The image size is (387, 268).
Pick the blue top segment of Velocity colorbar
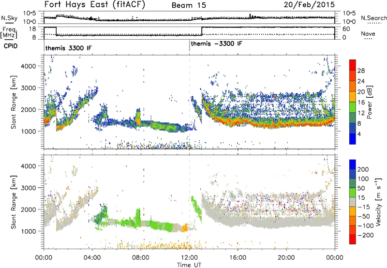(x=353, y=164)
